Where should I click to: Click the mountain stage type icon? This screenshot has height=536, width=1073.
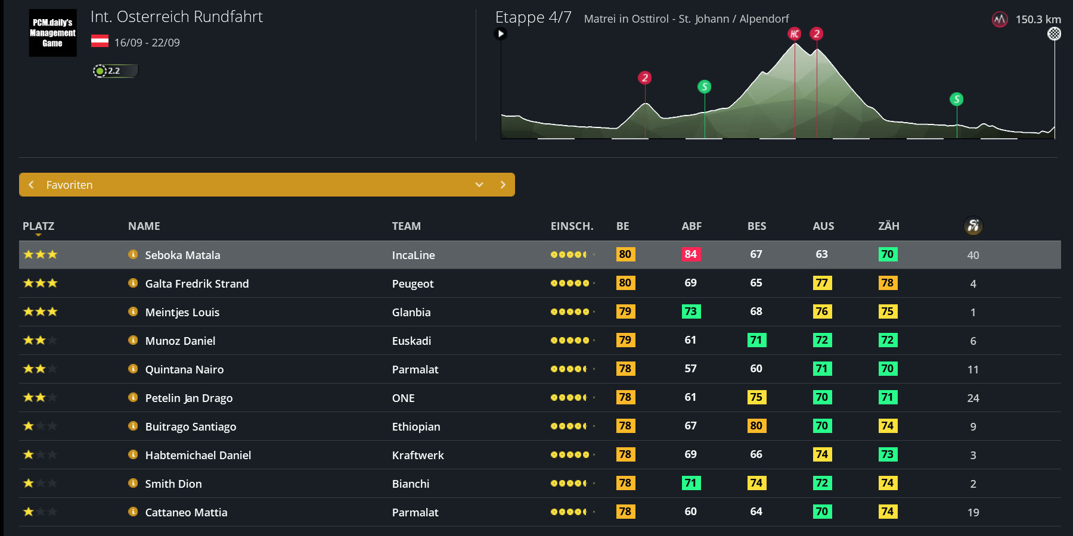click(999, 20)
